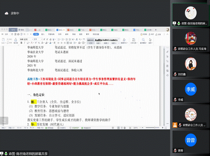Open the 页面布局 ribbon tab
Image resolution: width=210 pixels, height=156 pixels.
click(51, 34)
